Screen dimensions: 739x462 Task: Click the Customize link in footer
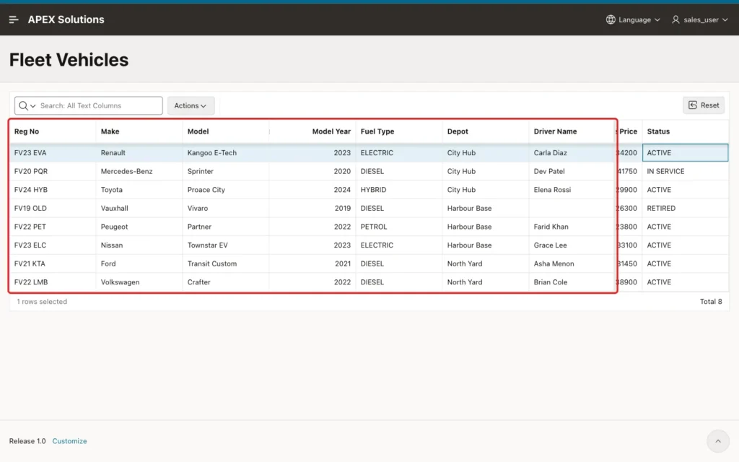(x=69, y=441)
